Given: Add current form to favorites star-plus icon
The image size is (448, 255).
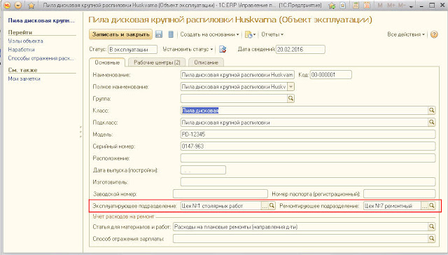Looking at the screenshot, I should (x=332, y=6).
